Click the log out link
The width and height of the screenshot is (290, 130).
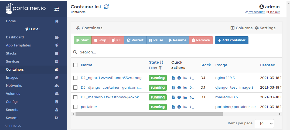[273, 12]
